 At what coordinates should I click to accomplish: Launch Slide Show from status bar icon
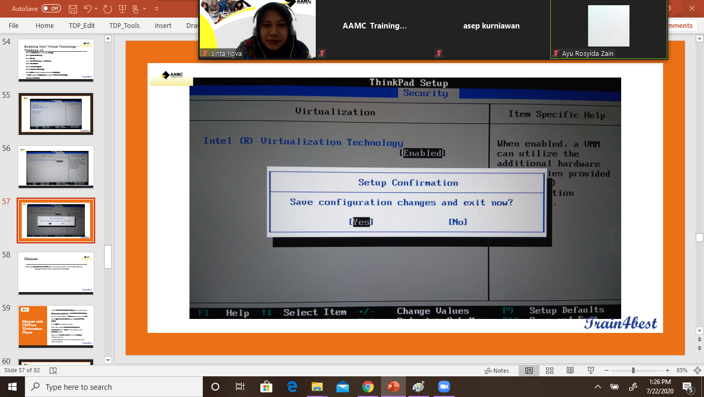[591, 371]
